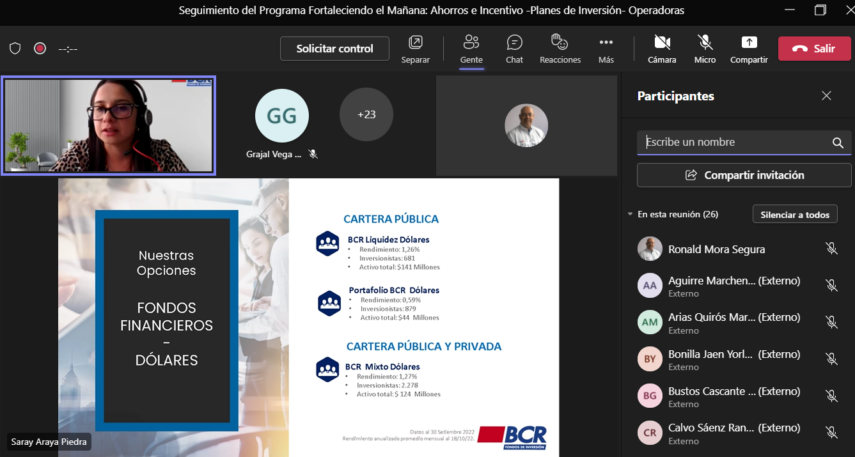The height and width of the screenshot is (457, 855).
Task: Click the search magnifier icon
Action: 838,143
